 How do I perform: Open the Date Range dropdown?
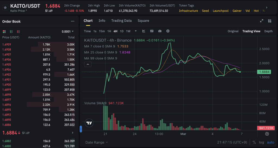pos(97,142)
